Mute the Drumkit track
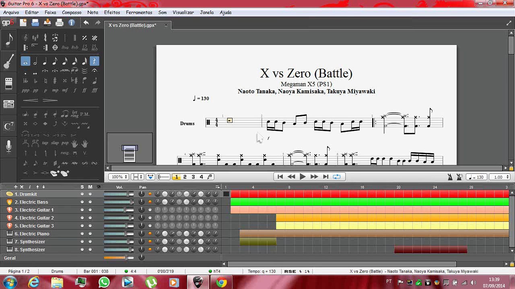The image size is (515, 289). tap(90, 194)
